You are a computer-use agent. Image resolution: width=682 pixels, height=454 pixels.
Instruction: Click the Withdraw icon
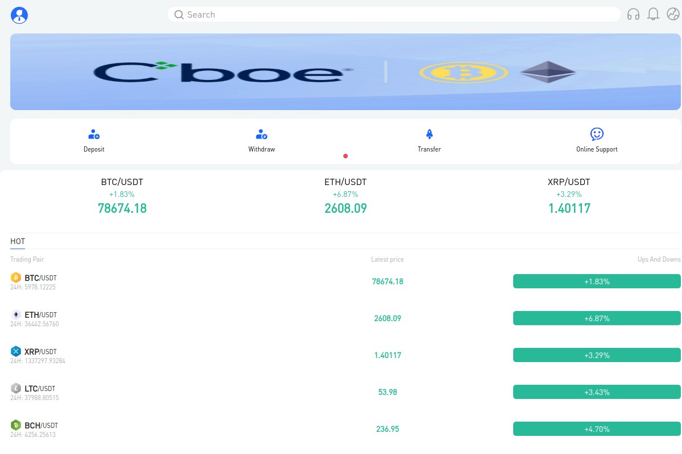(261, 134)
